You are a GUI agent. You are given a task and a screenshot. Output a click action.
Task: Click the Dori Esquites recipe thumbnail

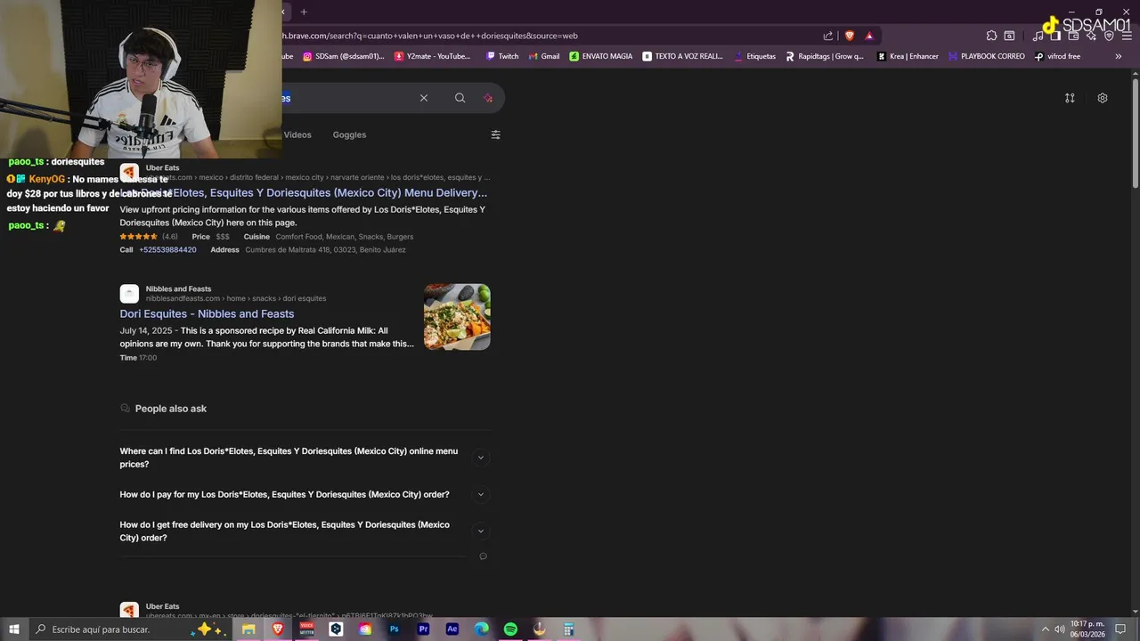[x=457, y=317]
